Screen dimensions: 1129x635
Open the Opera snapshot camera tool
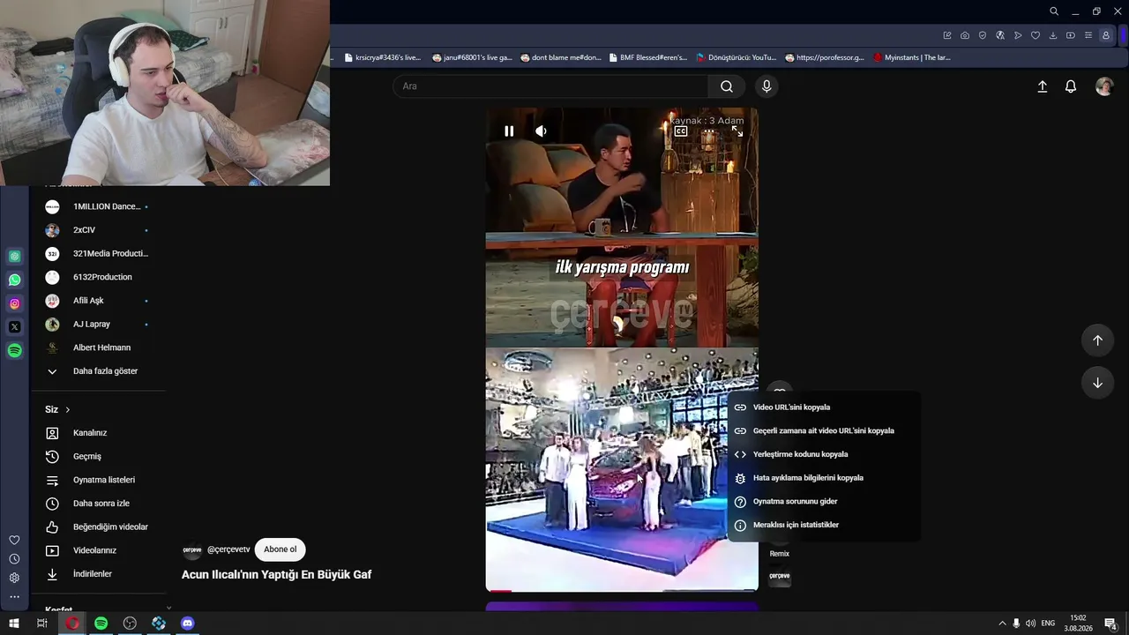click(x=965, y=35)
